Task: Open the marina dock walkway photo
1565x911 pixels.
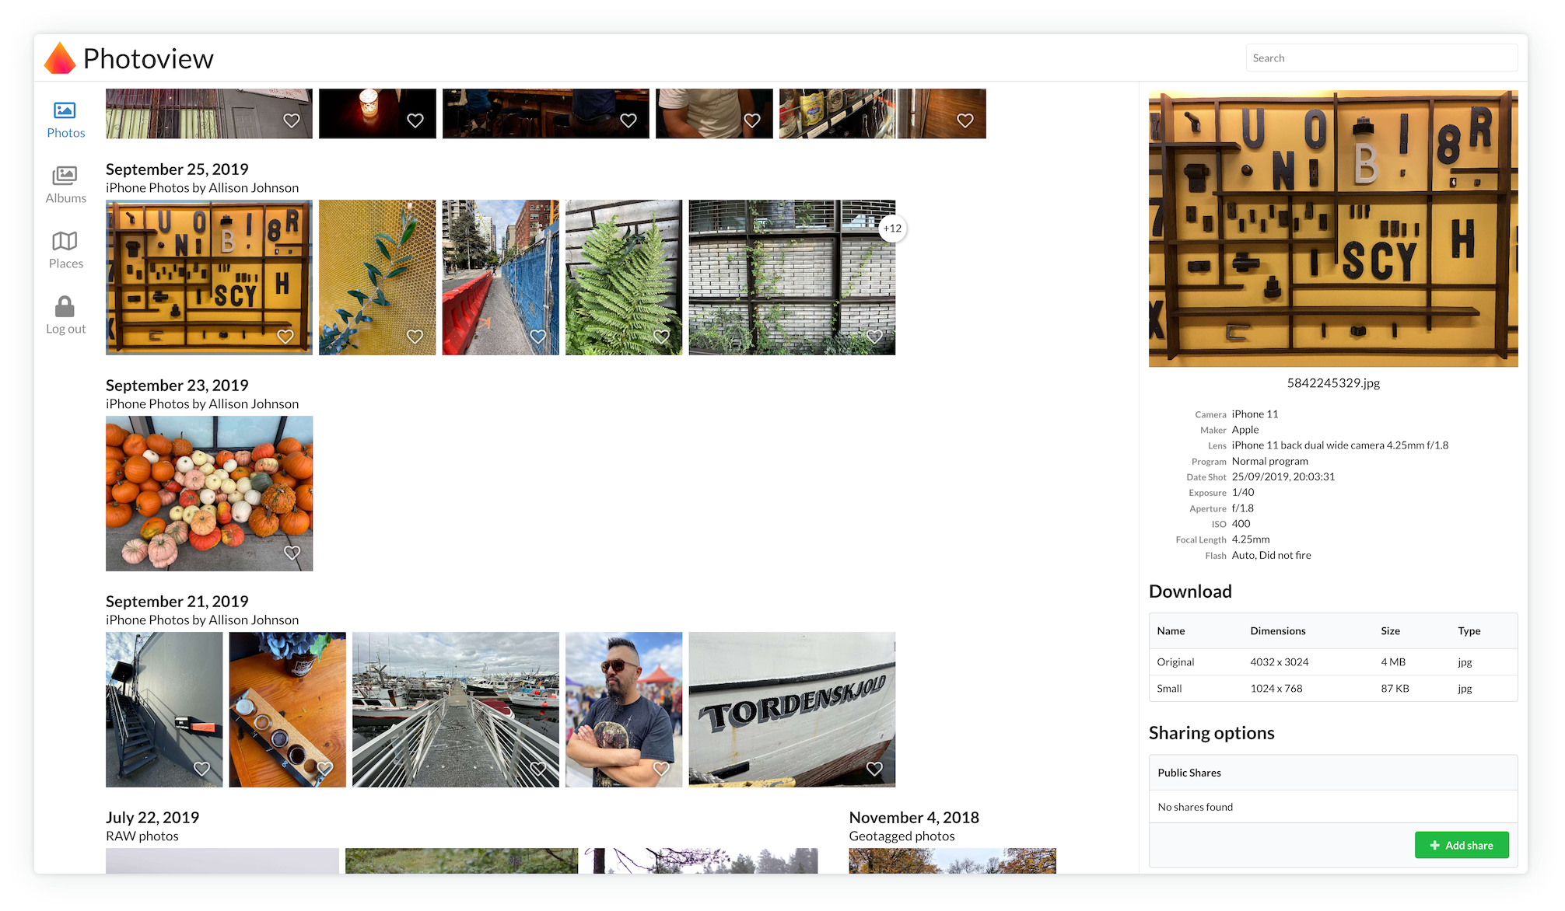Action: click(x=455, y=700)
